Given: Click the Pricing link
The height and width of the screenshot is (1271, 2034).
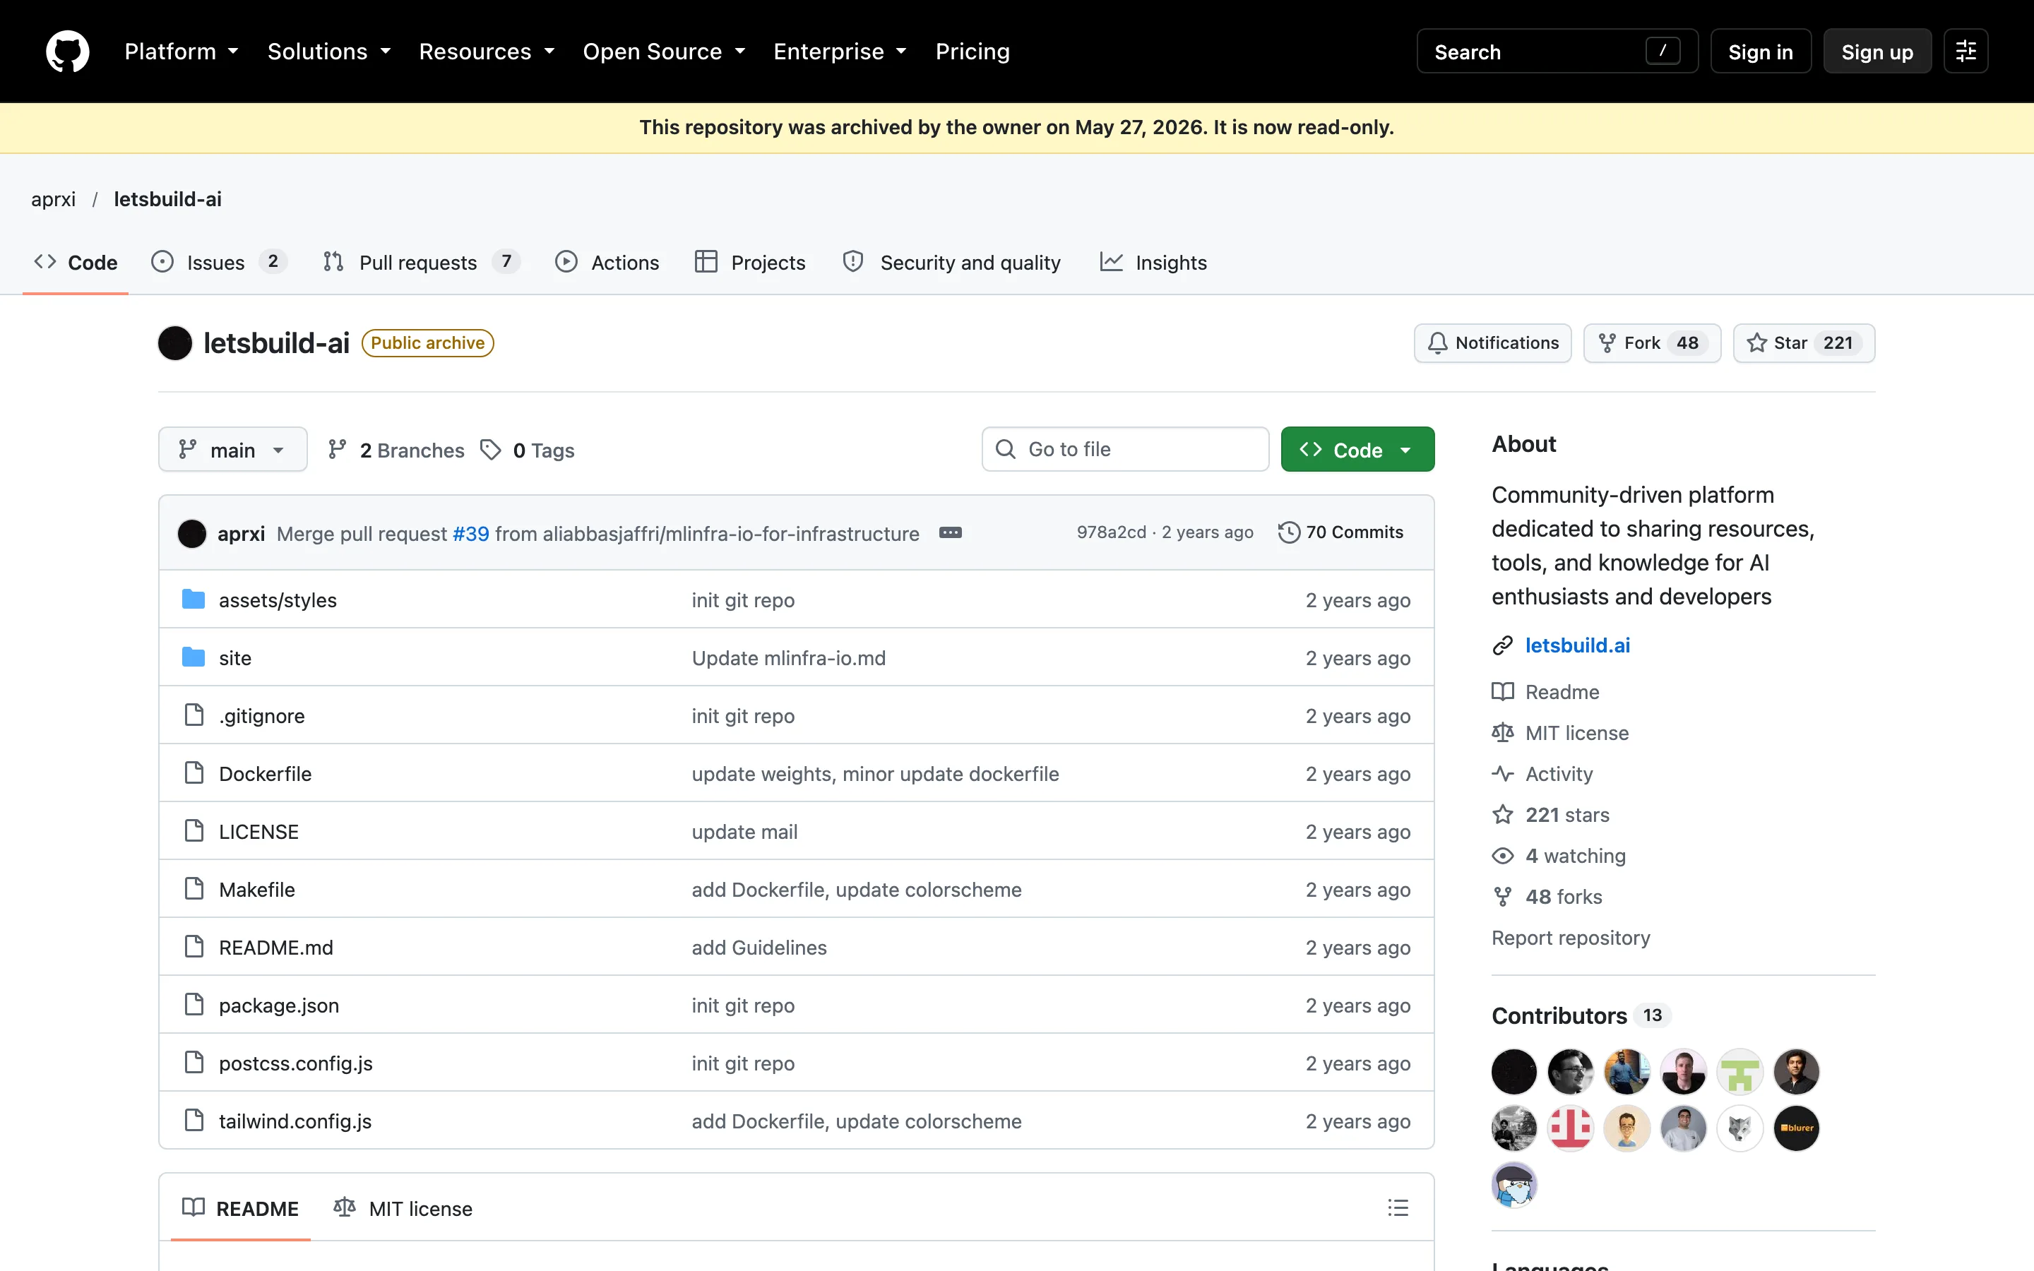Looking at the screenshot, I should pyautogui.click(x=973, y=52).
